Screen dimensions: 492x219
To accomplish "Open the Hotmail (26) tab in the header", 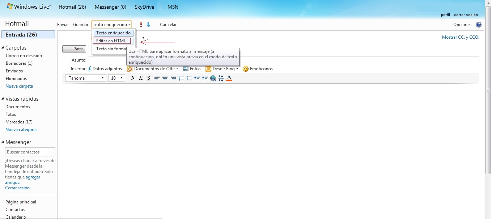I will pyautogui.click(x=72, y=7).
